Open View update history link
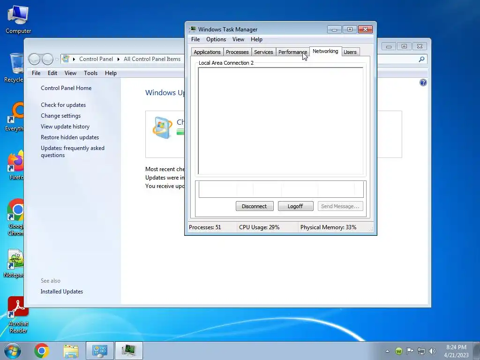 pyautogui.click(x=65, y=127)
